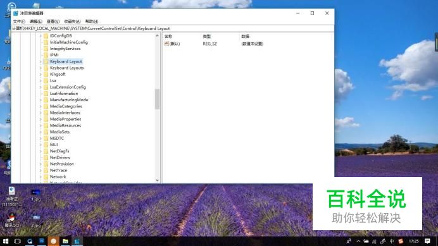Screen dimensions: 438x246
Task: Open the 编辑(E) menu
Action: tap(35, 22)
